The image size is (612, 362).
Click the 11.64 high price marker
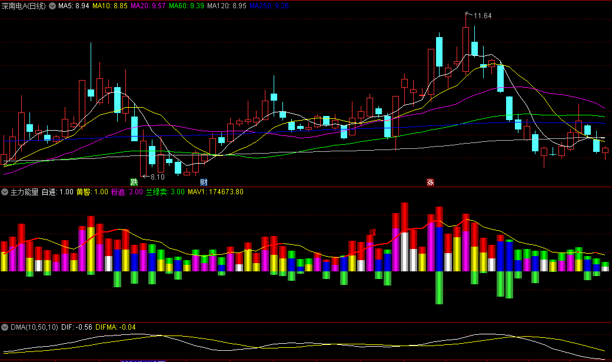[483, 16]
